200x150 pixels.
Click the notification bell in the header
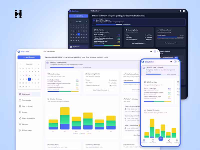[151, 51]
